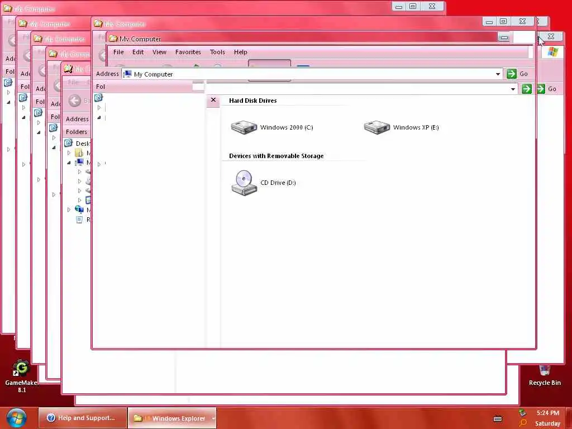This screenshot has width=572, height=429.
Task: Open the Recycle Bin on the desktop
Action: coord(545,376)
